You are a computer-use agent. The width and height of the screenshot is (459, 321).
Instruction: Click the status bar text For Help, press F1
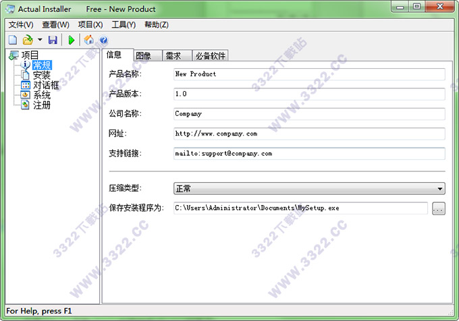[39, 311]
